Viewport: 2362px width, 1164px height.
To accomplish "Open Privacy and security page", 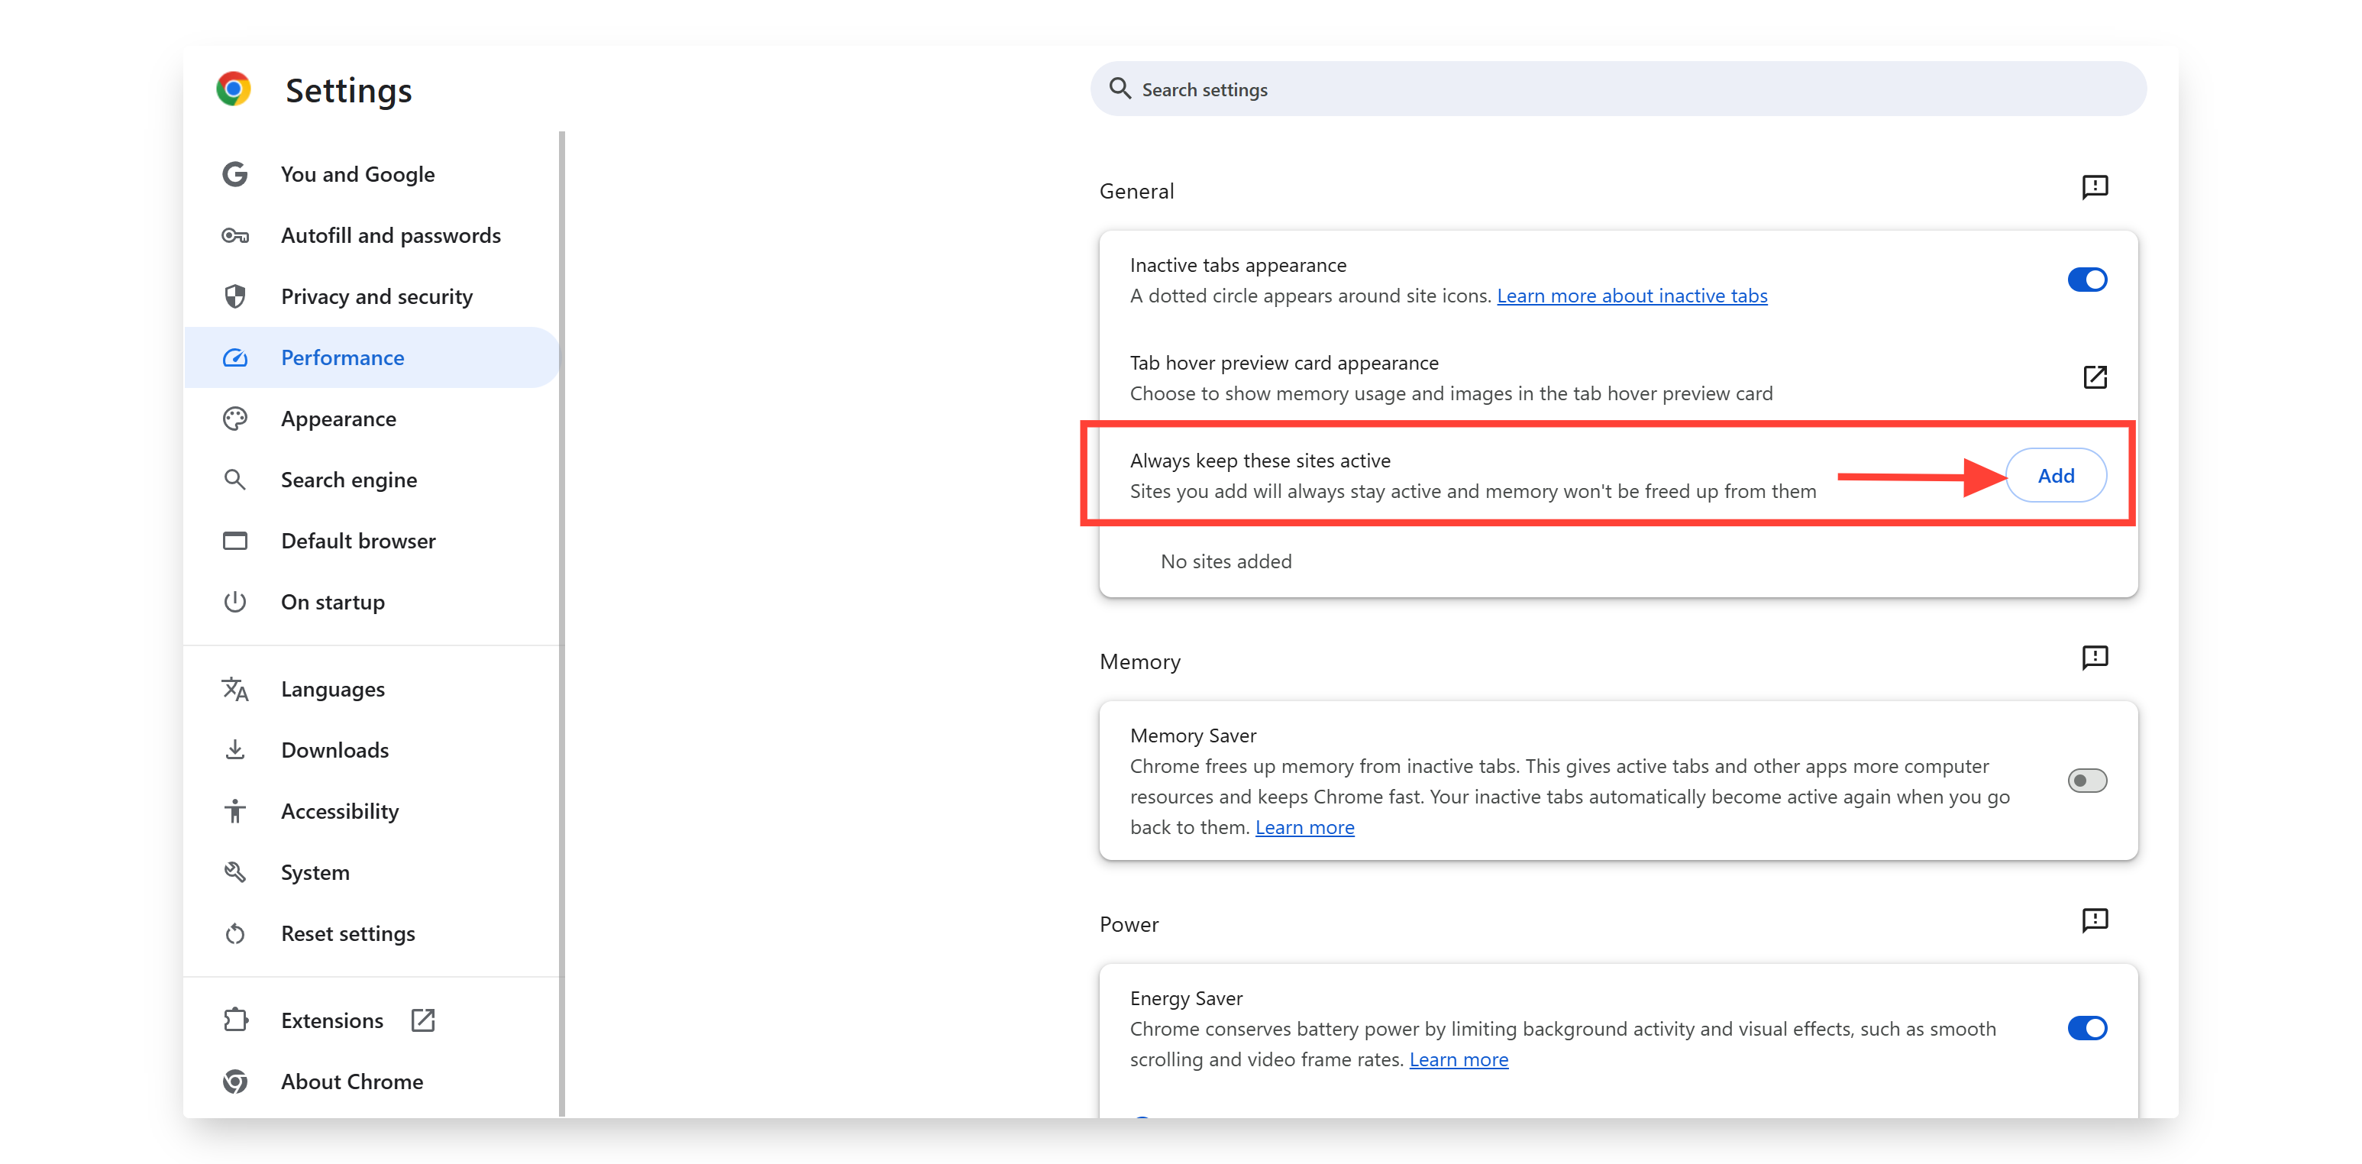I will 371,296.
